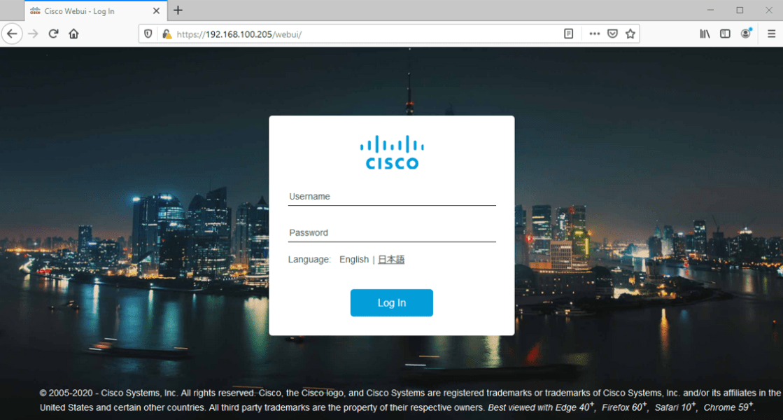Click the blue Log In button

(x=392, y=302)
